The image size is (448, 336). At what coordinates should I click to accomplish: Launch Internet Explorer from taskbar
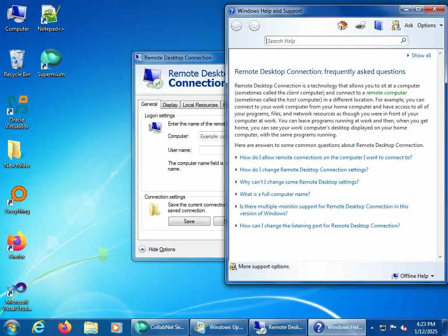(38, 327)
